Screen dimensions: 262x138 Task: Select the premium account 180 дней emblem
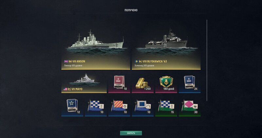click(166, 82)
